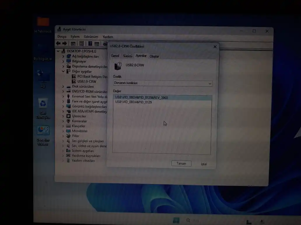This screenshot has height=225, width=301.
Task: Select the Yazdırma kuyrukları printer icon
Action: (68, 155)
